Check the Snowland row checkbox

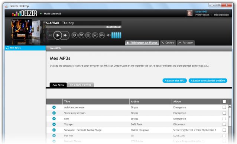pyautogui.click(x=224, y=130)
